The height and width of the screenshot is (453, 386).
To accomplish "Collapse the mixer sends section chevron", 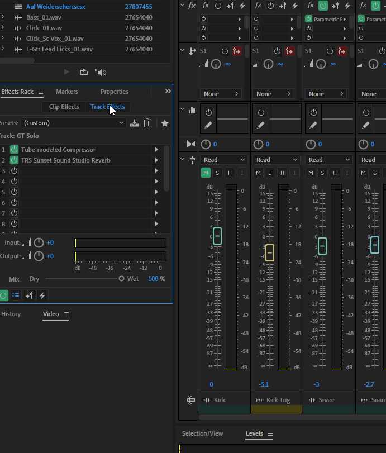I will [x=182, y=50].
